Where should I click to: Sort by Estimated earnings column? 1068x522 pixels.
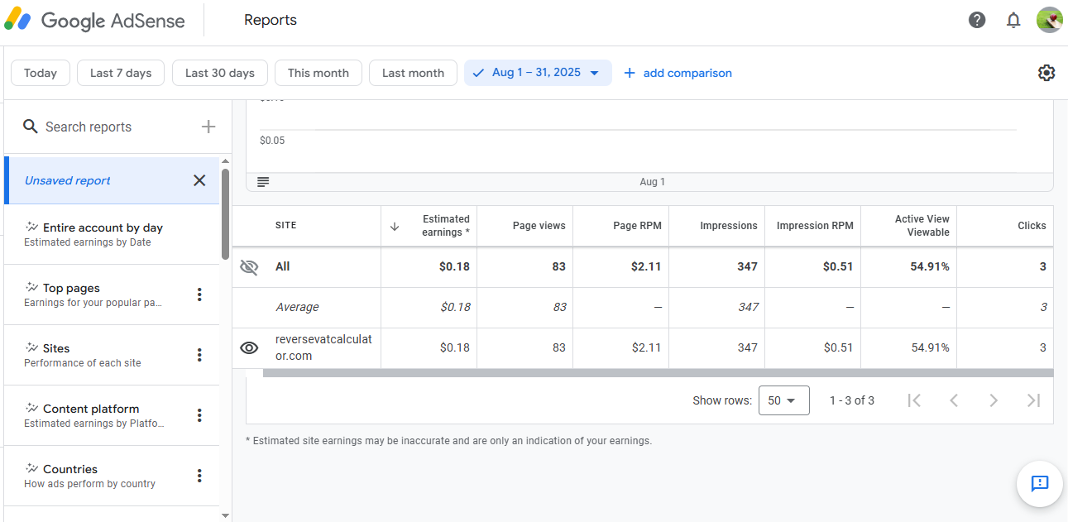tap(446, 226)
